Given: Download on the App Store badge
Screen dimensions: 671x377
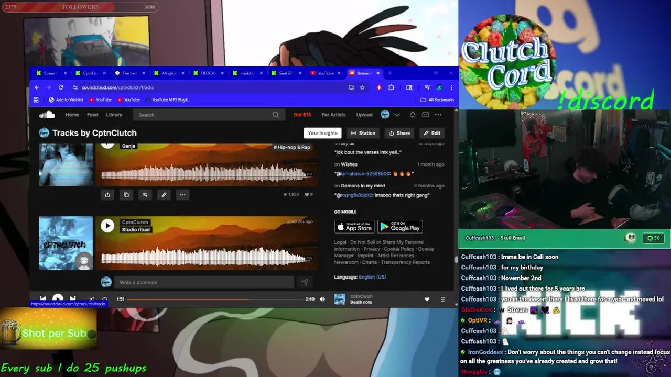Looking at the screenshot, I should point(354,227).
